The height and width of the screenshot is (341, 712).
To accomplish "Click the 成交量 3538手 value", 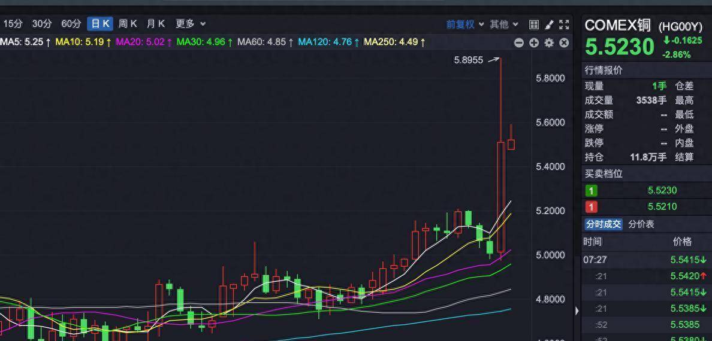I will tap(651, 101).
